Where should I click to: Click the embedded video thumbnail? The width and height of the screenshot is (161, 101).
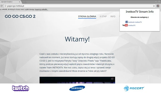[x=77, y=80]
